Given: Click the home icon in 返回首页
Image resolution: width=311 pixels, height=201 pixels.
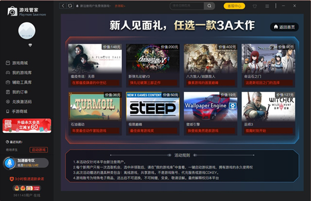Looking at the screenshot, I should coord(276,27).
